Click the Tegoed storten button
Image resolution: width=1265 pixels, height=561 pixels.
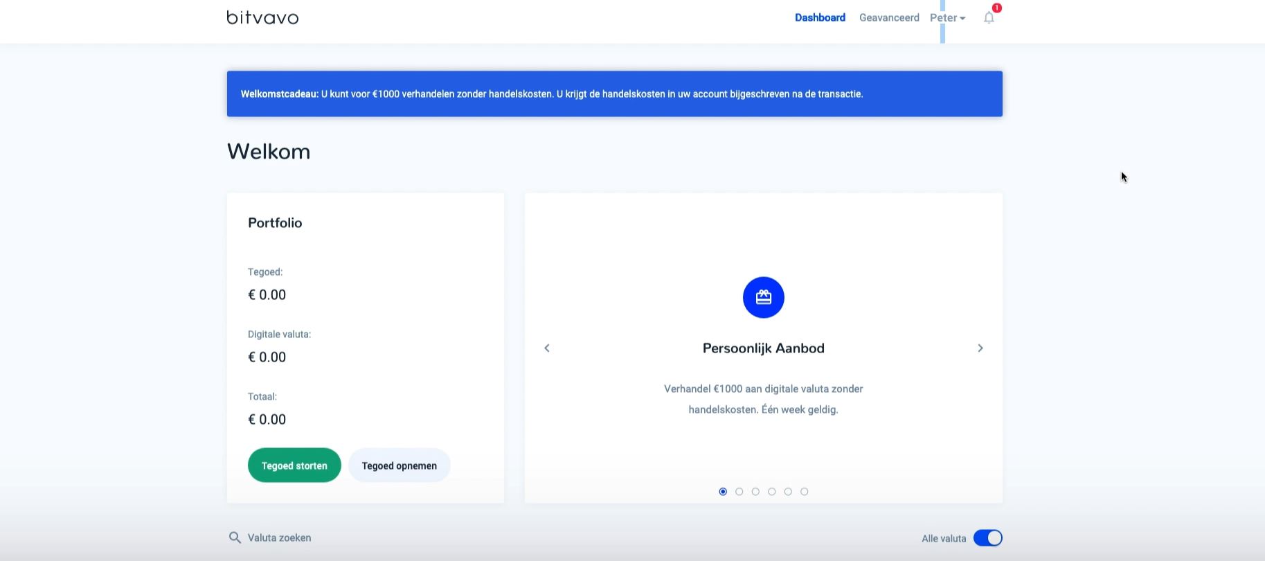pos(294,465)
